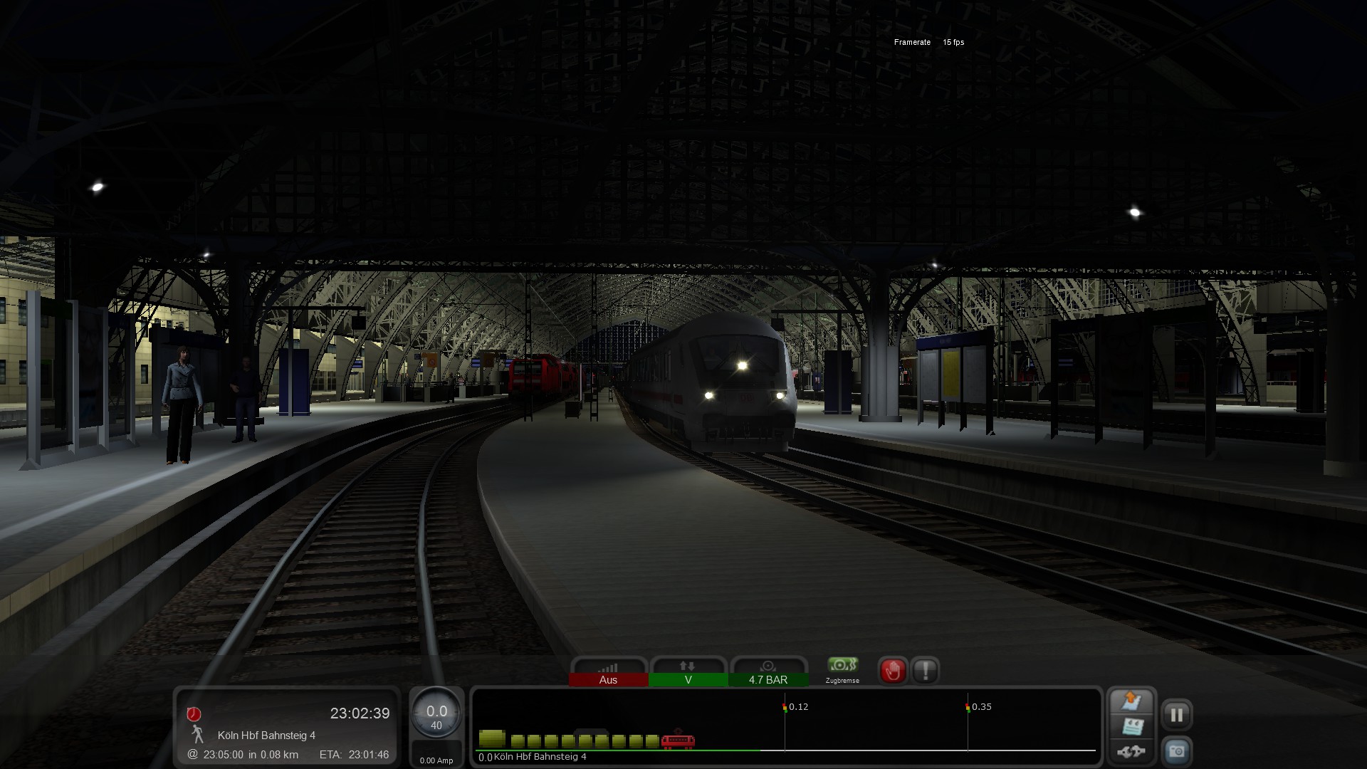Click the red locomotive on track monitor
Viewport: 1367px width, 769px height.
pos(678,741)
